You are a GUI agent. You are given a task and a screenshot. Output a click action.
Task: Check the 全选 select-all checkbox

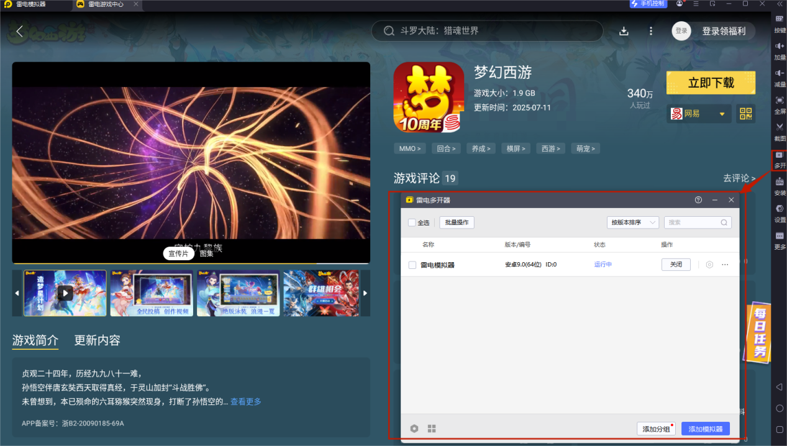411,222
